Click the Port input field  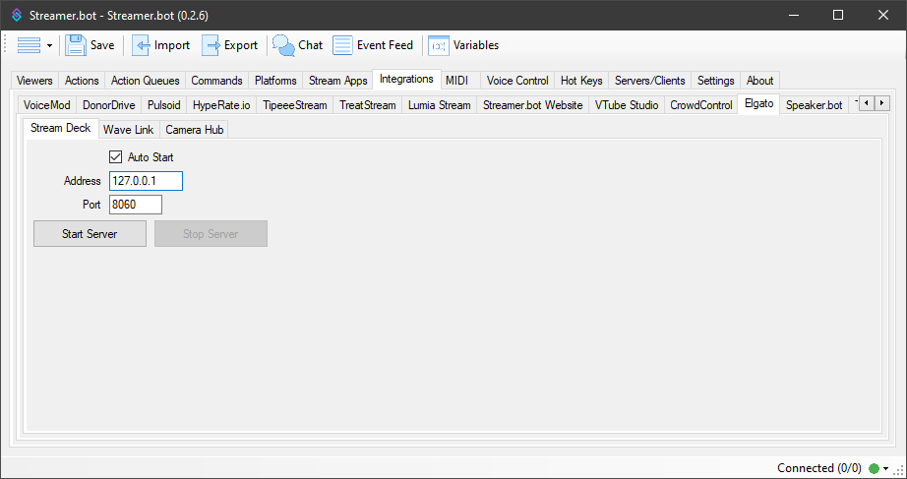click(136, 205)
